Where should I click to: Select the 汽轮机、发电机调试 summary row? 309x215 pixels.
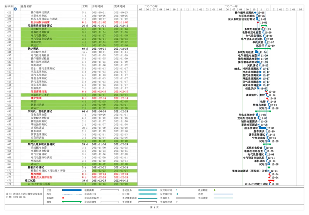click(39, 111)
